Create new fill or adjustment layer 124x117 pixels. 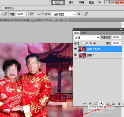click(x=102, y=104)
